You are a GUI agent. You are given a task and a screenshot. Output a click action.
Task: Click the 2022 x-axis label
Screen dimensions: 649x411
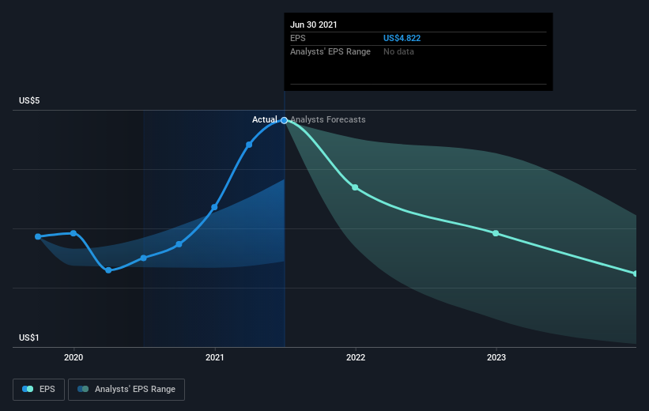[356, 357]
